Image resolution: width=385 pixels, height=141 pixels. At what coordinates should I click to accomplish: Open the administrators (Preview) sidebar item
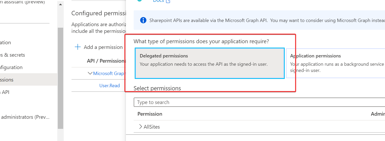pos(25,117)
